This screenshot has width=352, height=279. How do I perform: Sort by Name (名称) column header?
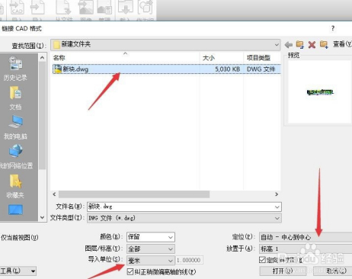tap(59, 58)
